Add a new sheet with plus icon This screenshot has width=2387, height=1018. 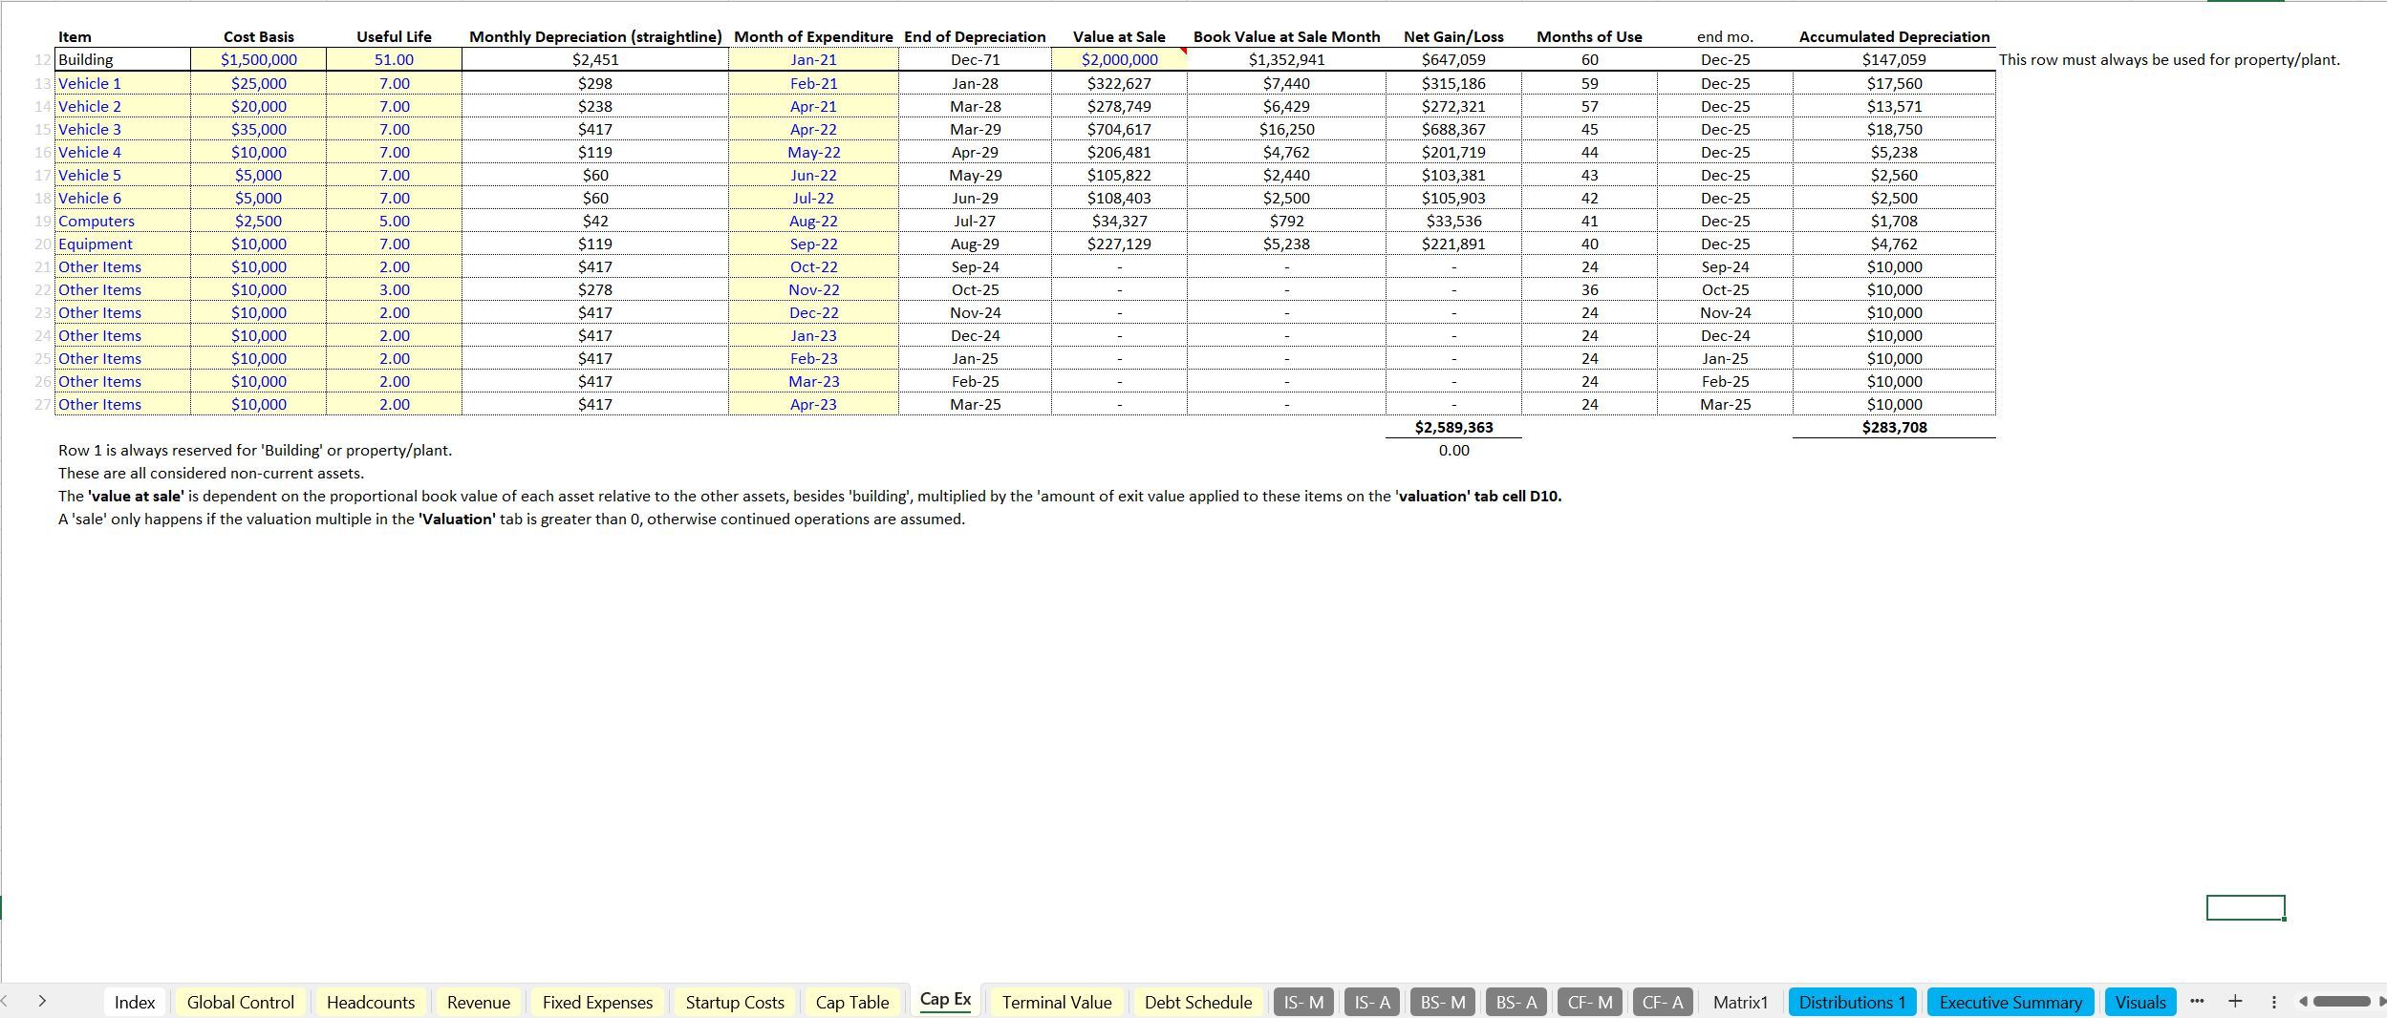pos(2235,1001)
